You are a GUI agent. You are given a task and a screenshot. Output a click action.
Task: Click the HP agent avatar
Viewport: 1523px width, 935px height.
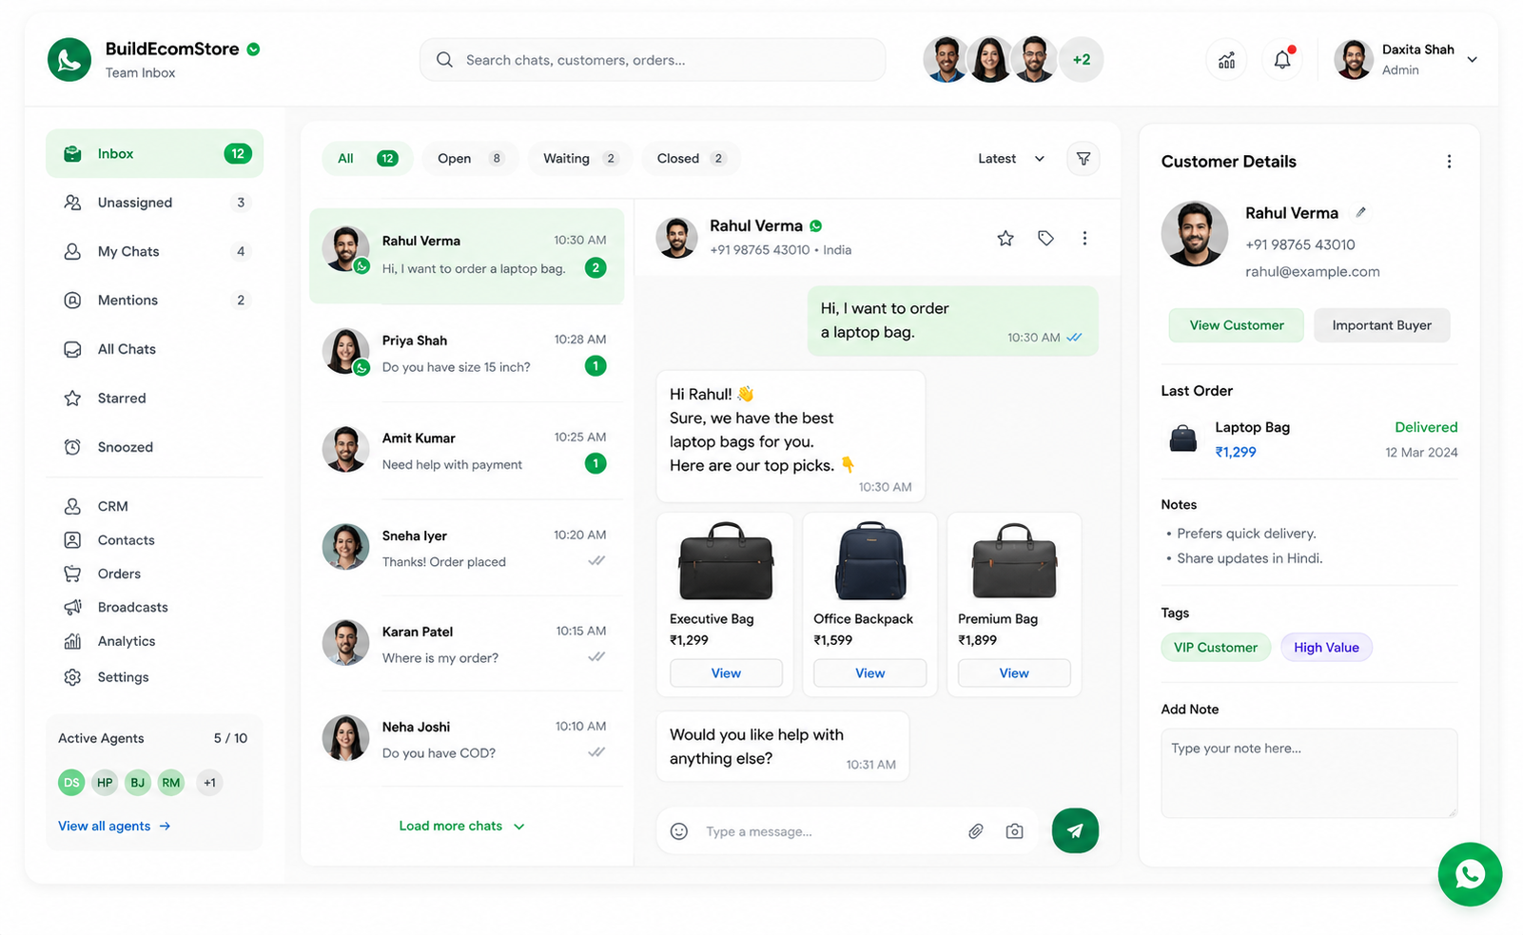tap(105, 783)
